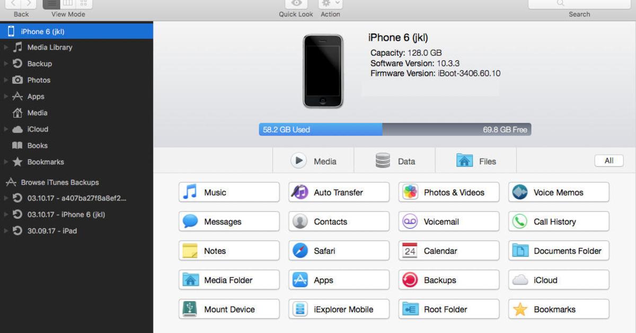Click the Media Library music note icon
636x333 pixels.
(x=17, y=47)
